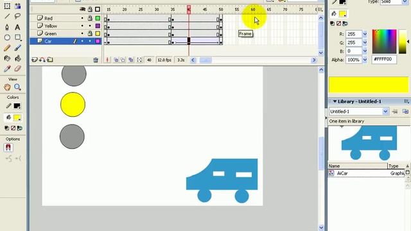Hide the Yellow layer
The width and height of the screenshot is (411, 231).
coord(82,26)
